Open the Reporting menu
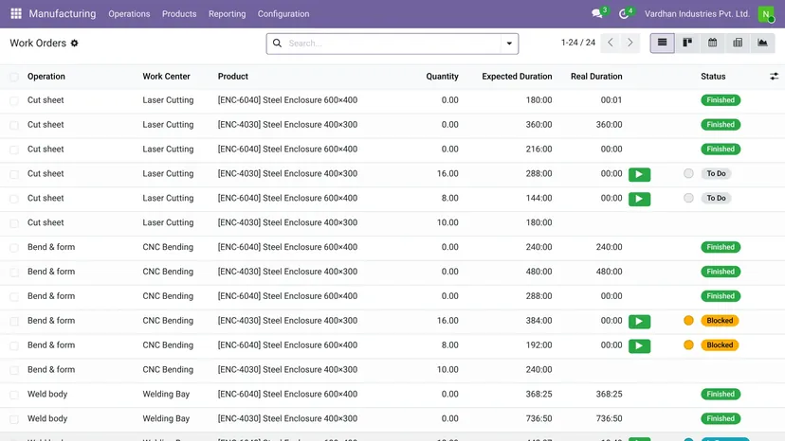785x441 pixels. (228, 14)
